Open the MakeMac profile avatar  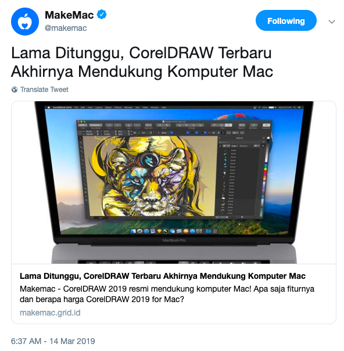point(25,22)
